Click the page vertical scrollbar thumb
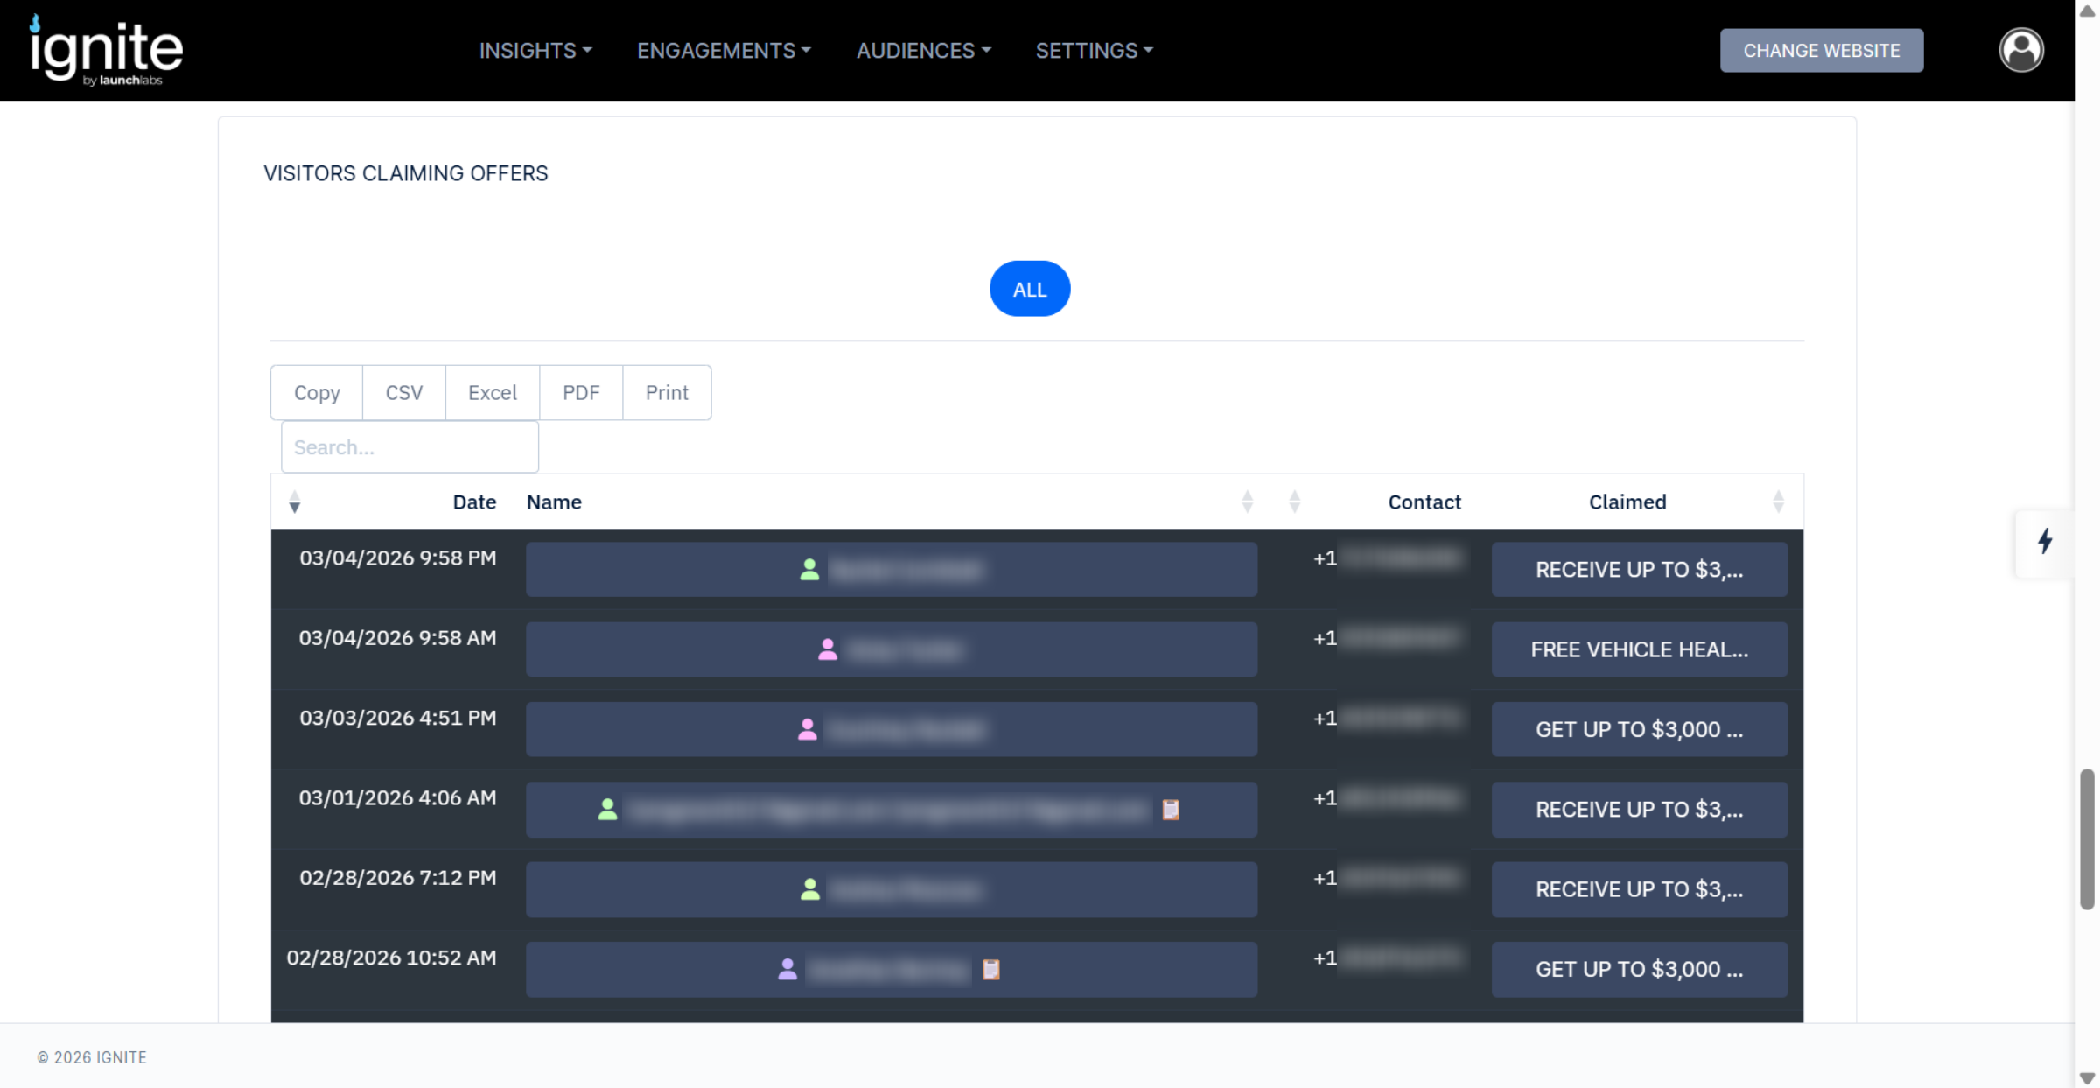Image resolution: width=2100 pixels, height=1088 pixels. click(2086, 839)
